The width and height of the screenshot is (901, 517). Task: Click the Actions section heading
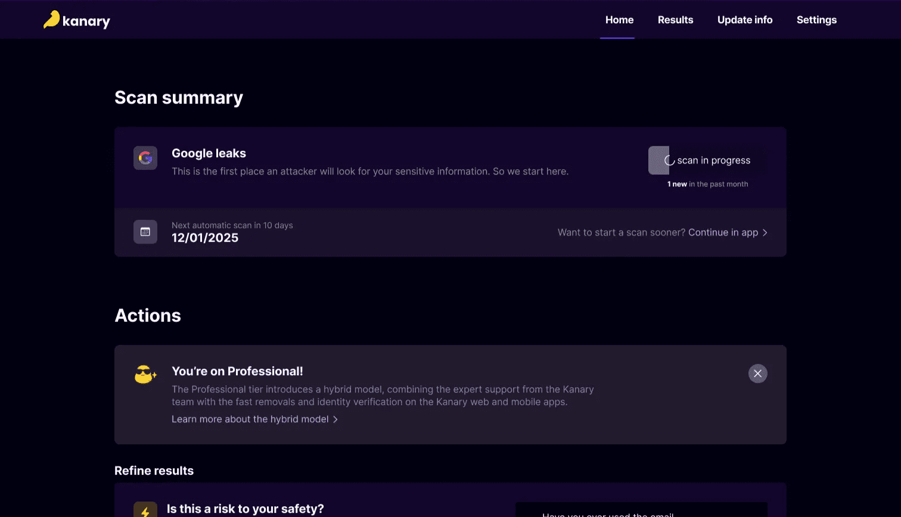[x=148, y=315]
